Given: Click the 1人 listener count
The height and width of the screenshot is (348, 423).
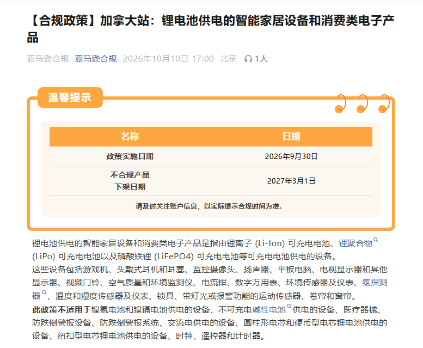Looking at the screenshot, I should [x=261, y=58].
